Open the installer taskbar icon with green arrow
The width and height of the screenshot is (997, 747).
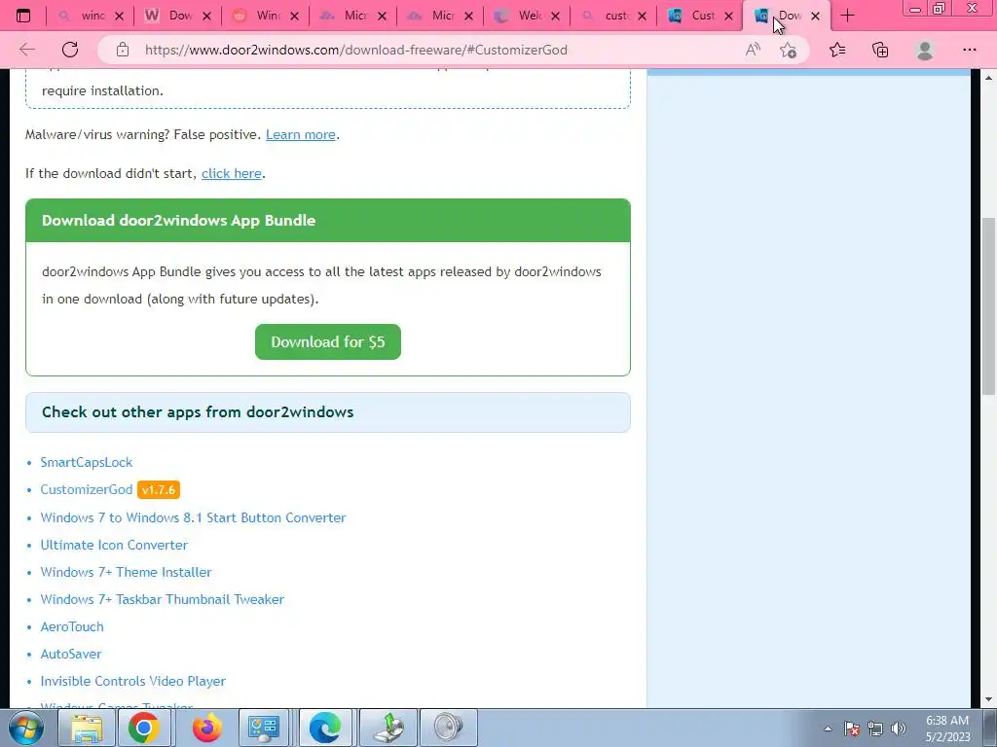388,728
